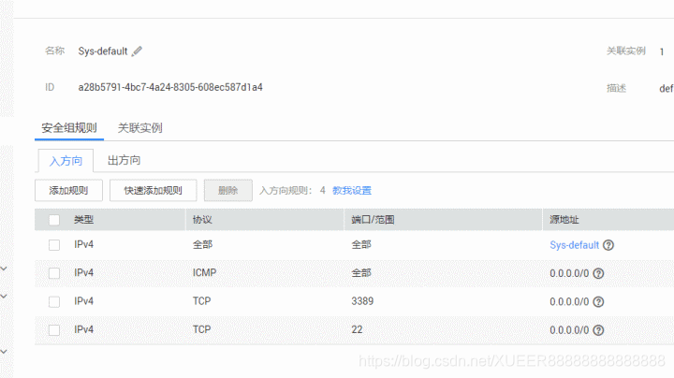Open help icon in port 3389 row
The height and width of the screenshot is (378, 674).
[x=598, y=302]
